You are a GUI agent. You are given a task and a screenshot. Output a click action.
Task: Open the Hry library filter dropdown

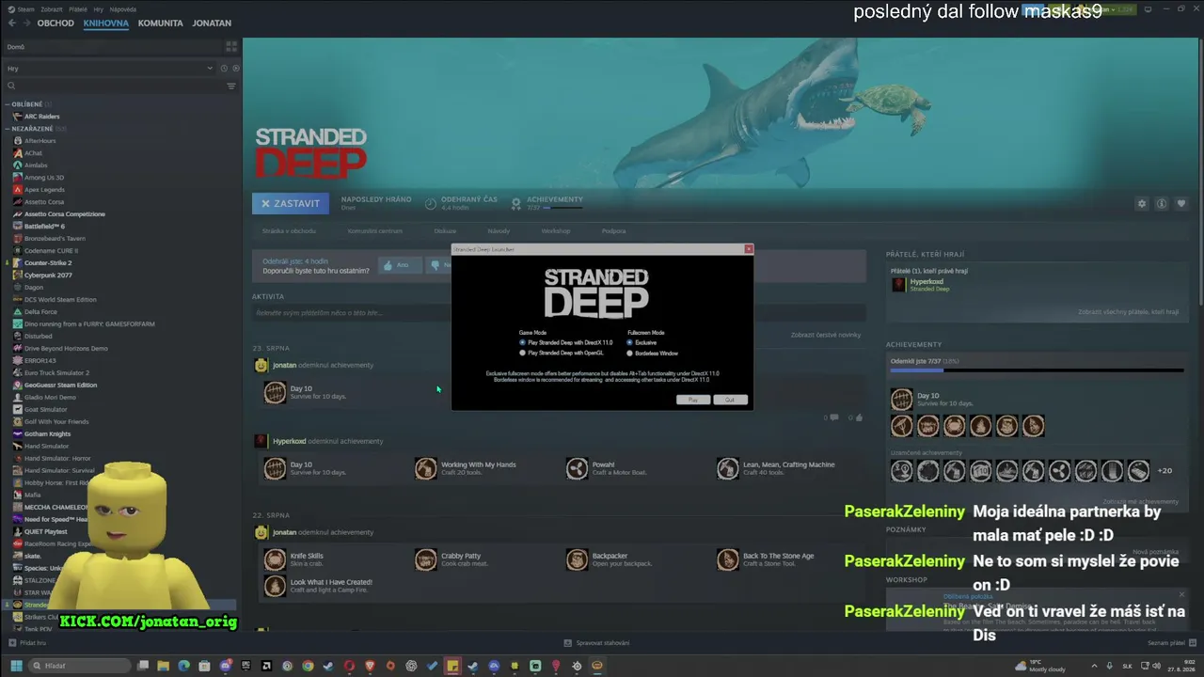(x=108, y=68)
